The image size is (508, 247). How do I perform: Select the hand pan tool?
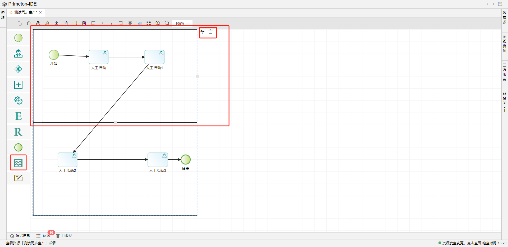(x=38, y=23)
